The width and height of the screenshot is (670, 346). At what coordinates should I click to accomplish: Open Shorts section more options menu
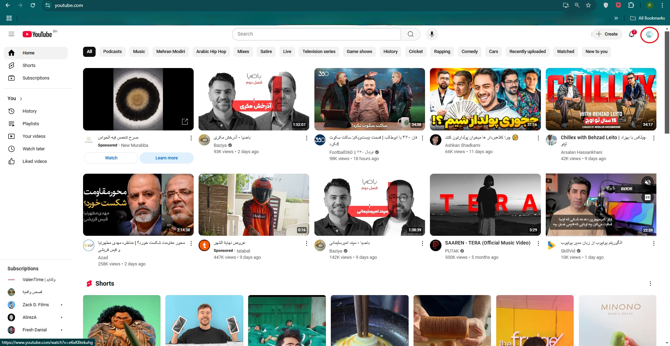[650, 284]
